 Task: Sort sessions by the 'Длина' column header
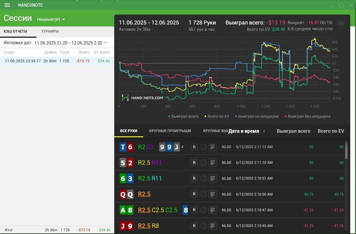click(51, 52)
